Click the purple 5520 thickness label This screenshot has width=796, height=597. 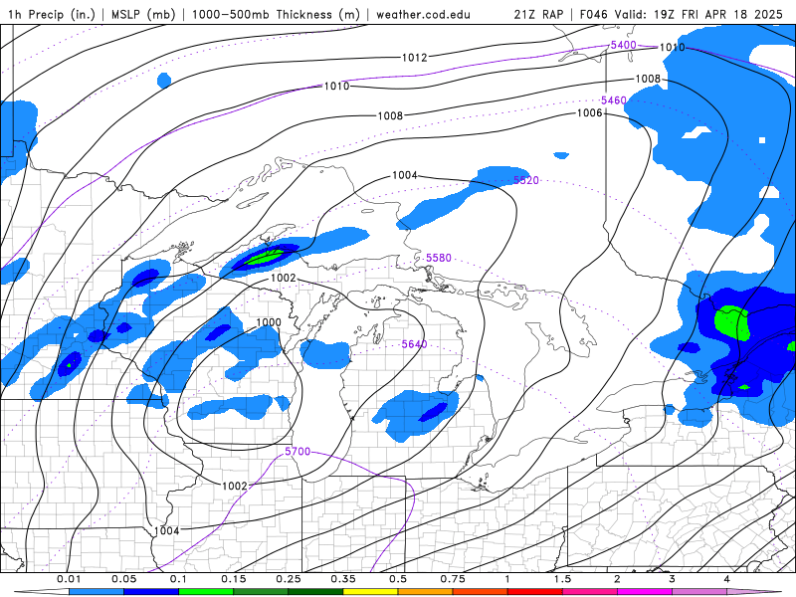(526, 180)
